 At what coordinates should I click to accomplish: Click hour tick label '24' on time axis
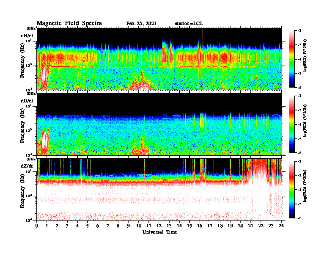pyautogui.click(x=281, y=226)
